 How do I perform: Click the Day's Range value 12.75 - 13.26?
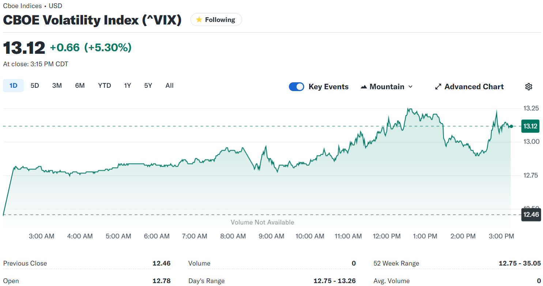[335, 281]
